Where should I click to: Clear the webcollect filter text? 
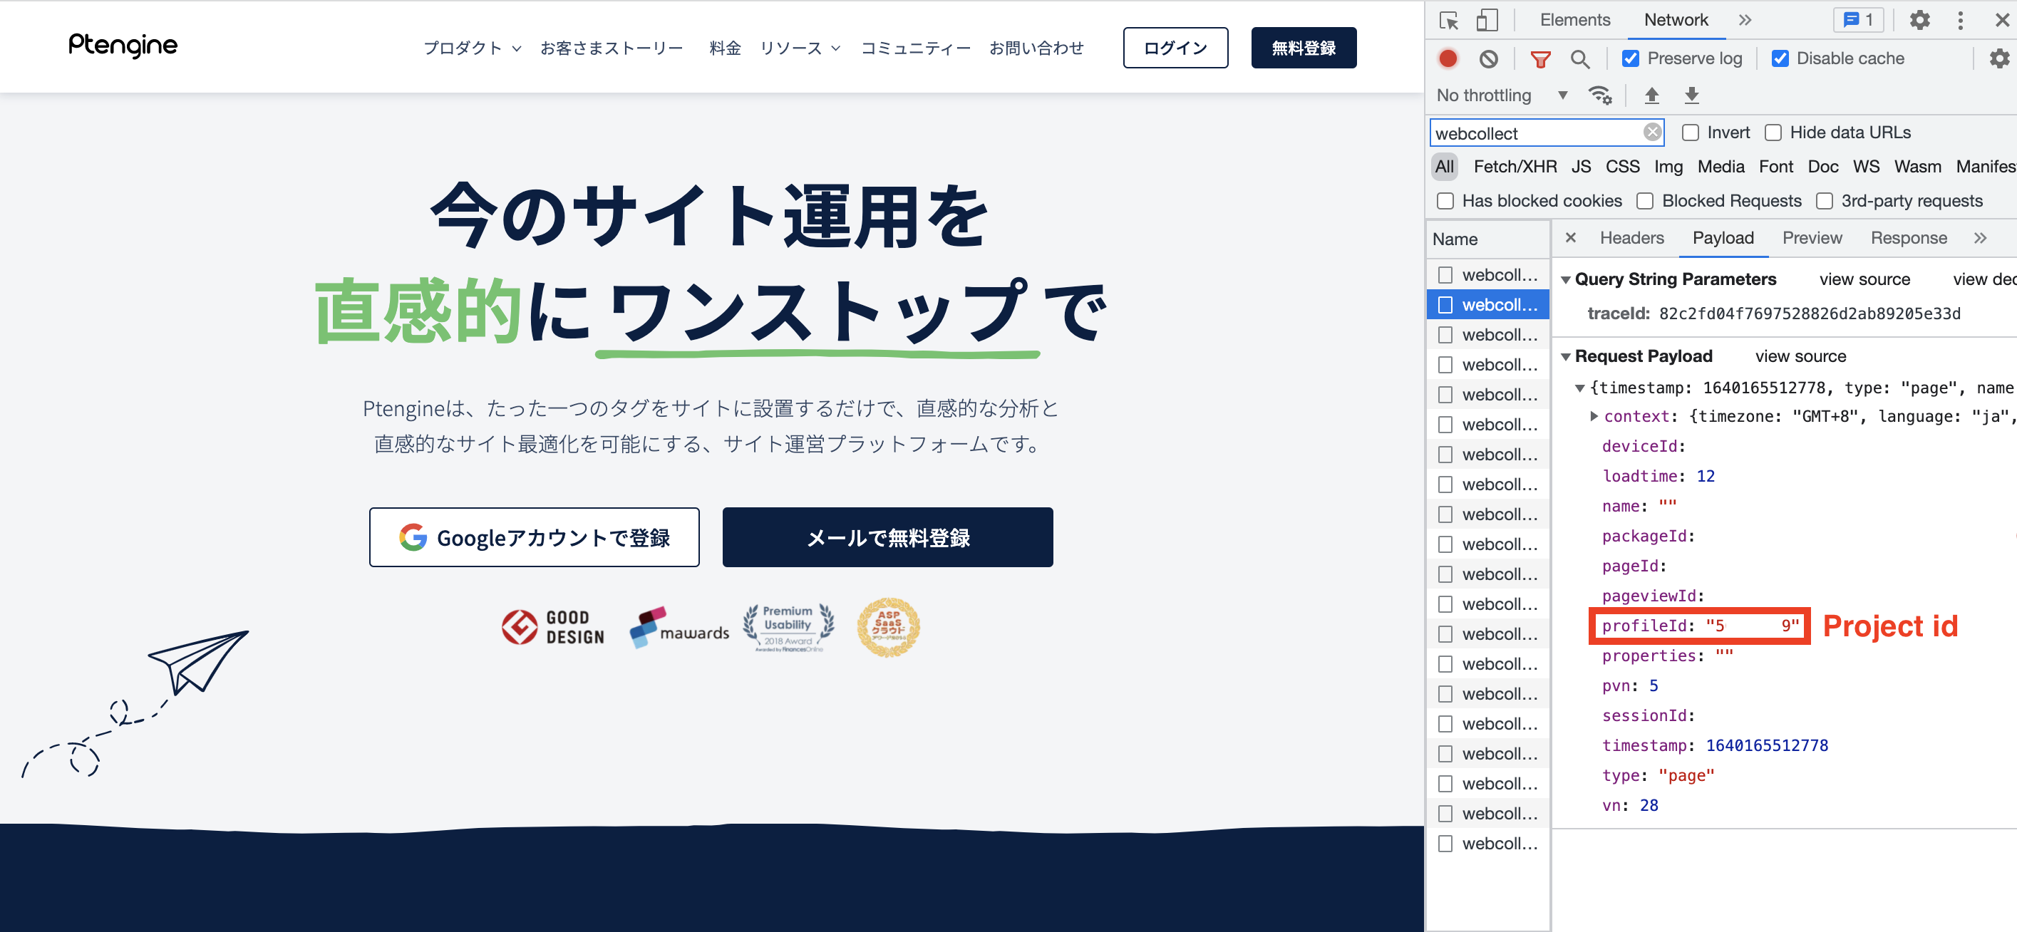point(1652,133)
